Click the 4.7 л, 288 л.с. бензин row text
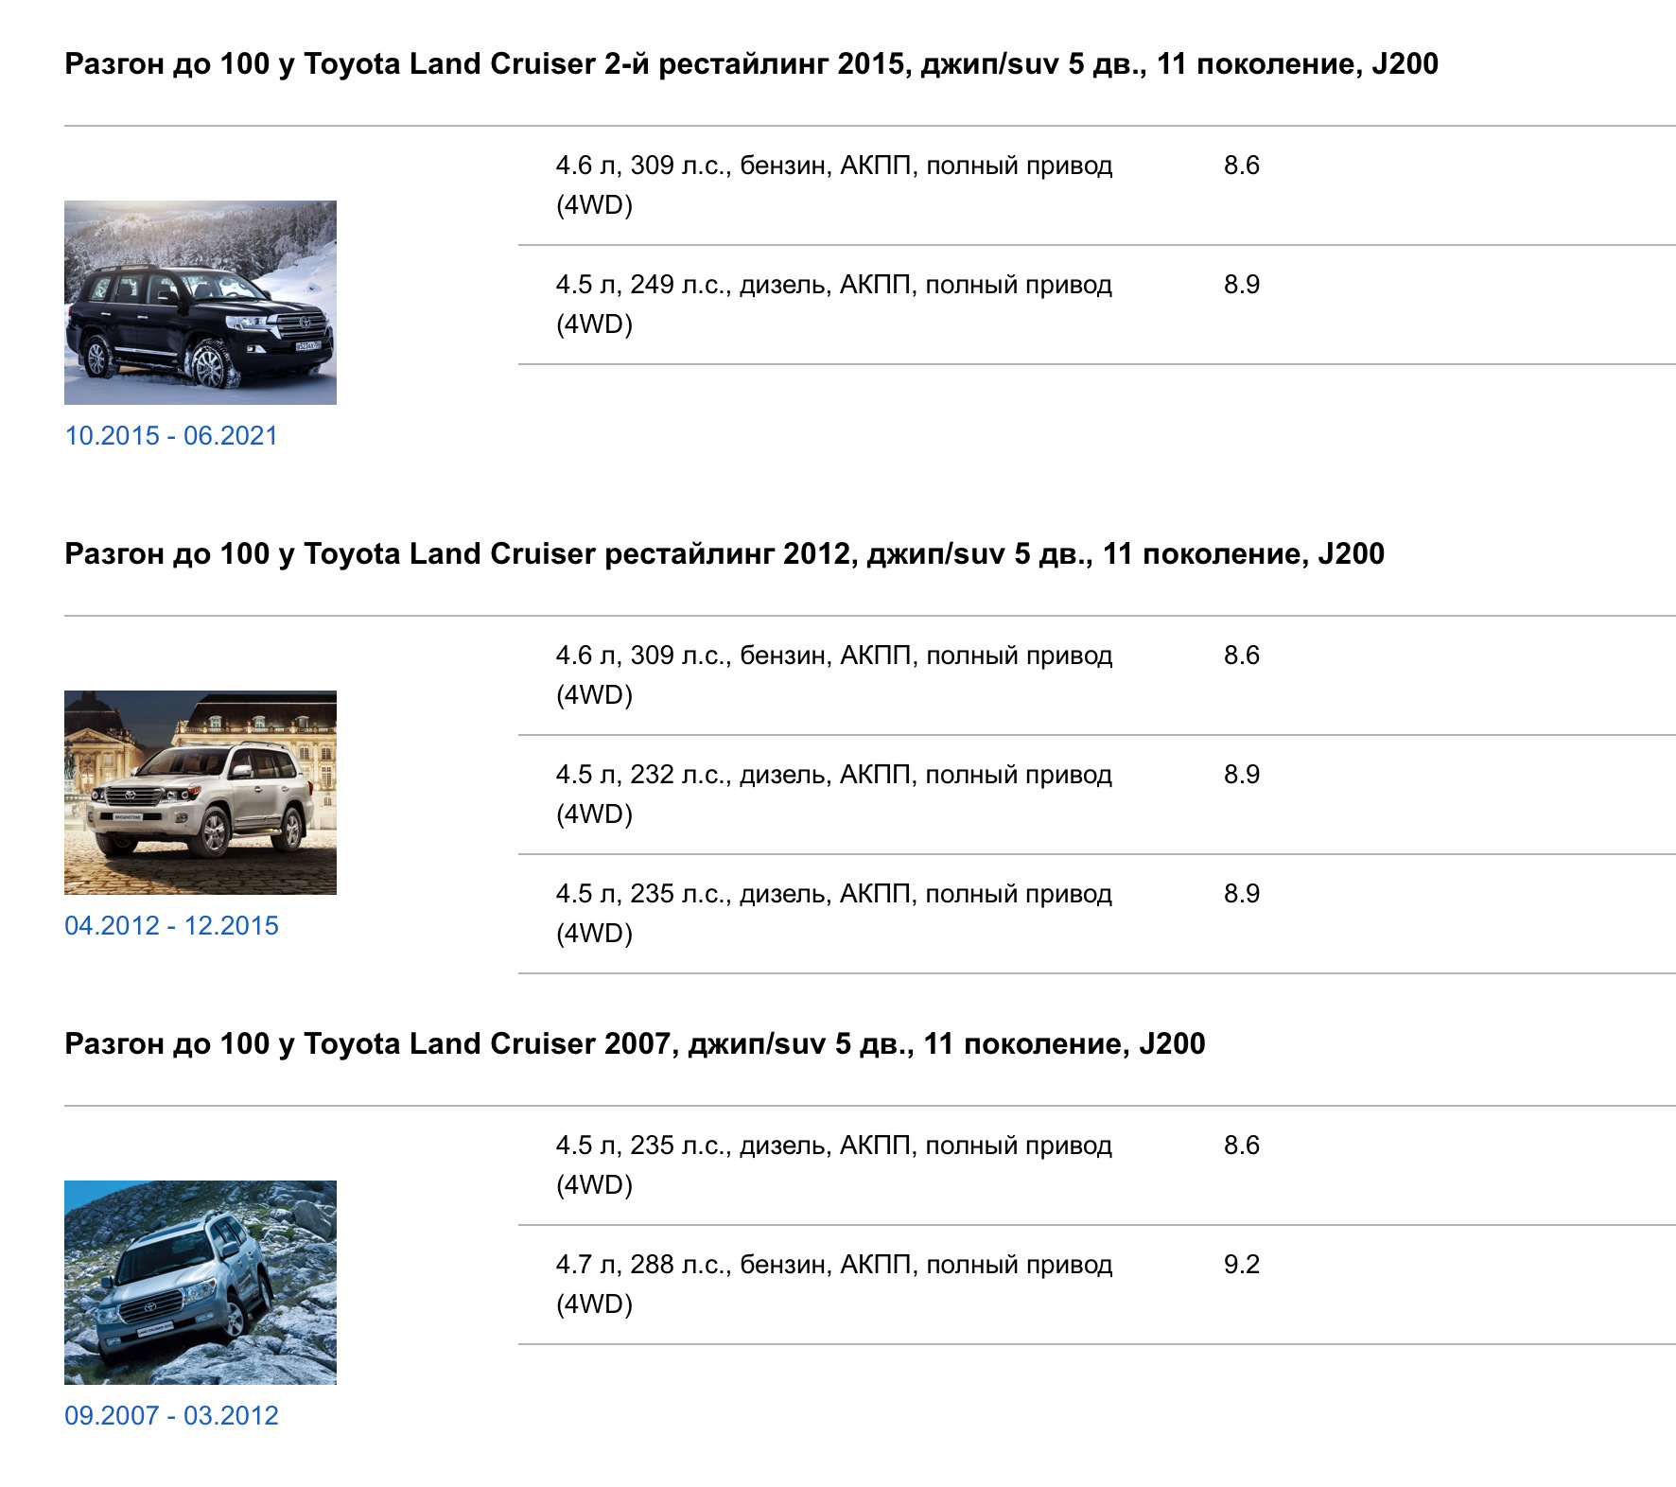1676x1487 pixels. point(834,1285)
